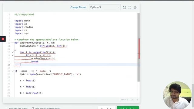Viewport: 194px width, 109px height.
Task: Open editor settings gear icon
Action: [135, 8]
